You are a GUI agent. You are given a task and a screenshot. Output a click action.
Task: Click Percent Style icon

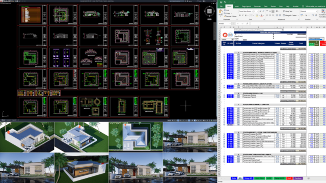coord(306,15)
